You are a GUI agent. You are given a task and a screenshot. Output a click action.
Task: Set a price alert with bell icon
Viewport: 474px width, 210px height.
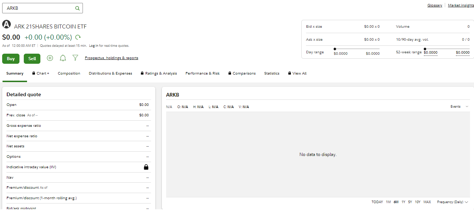pyautogui.click(x=63, y=58)
